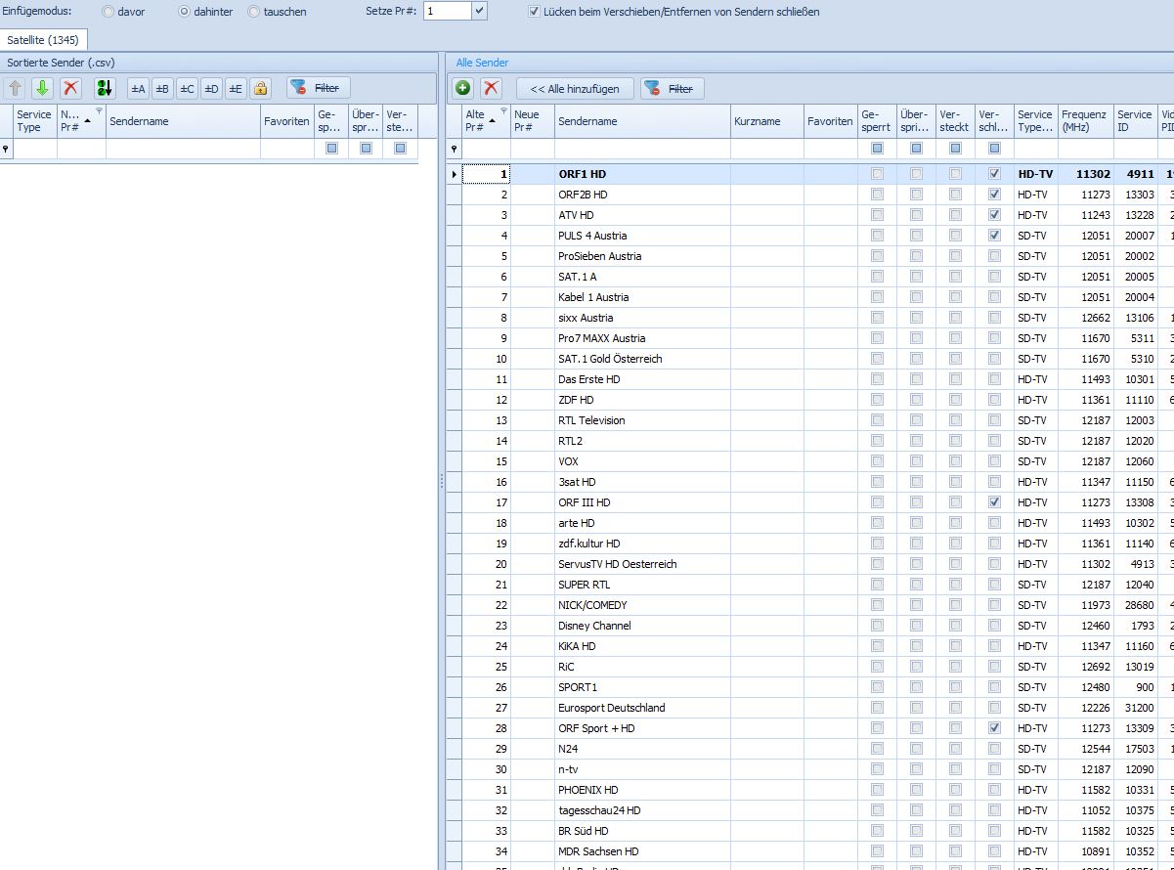This screenshot has height=870, width=1174.
Task: Click the filter funnel on 'Alte Pr#' header
Action: (504, 111)
